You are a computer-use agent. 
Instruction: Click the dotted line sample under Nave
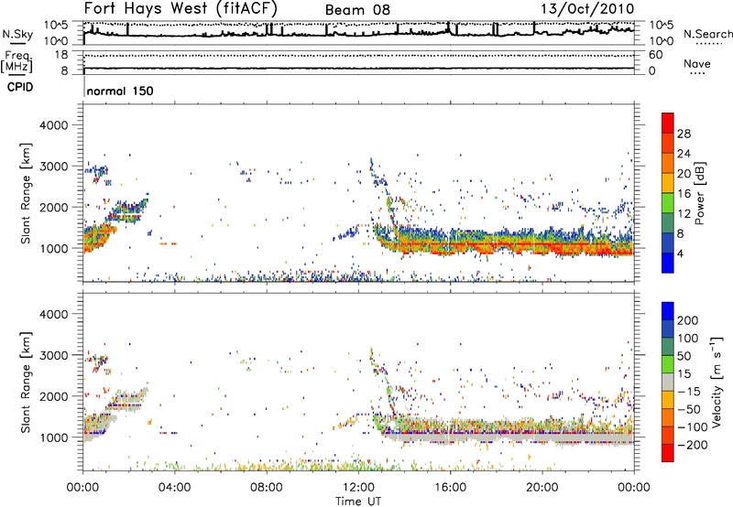(697, 74)
